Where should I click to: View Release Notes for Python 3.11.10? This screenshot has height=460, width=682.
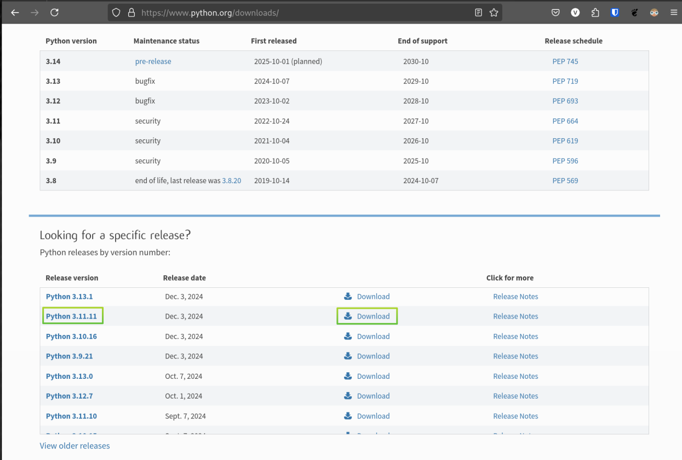(515, 416)
